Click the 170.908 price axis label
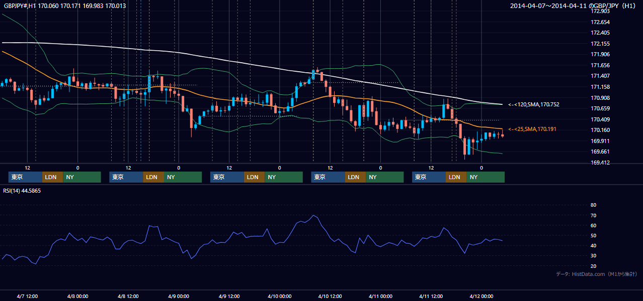The height and width of the screenshot is (301, 643). point(600,98)
